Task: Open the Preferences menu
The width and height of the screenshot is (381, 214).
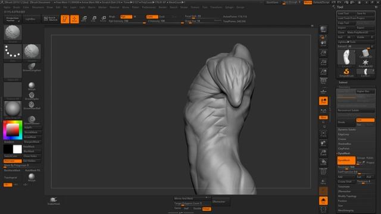Action: (149, 8)
